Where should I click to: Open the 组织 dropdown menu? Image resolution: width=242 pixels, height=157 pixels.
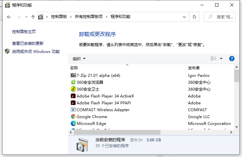79,59
